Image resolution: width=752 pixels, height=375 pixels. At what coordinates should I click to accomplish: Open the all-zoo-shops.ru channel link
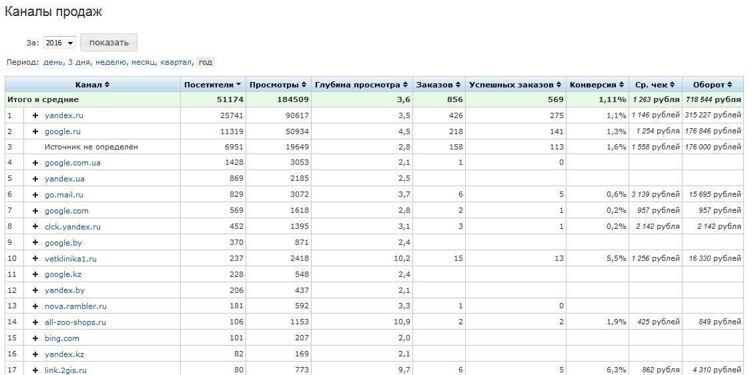click(75, 322)
